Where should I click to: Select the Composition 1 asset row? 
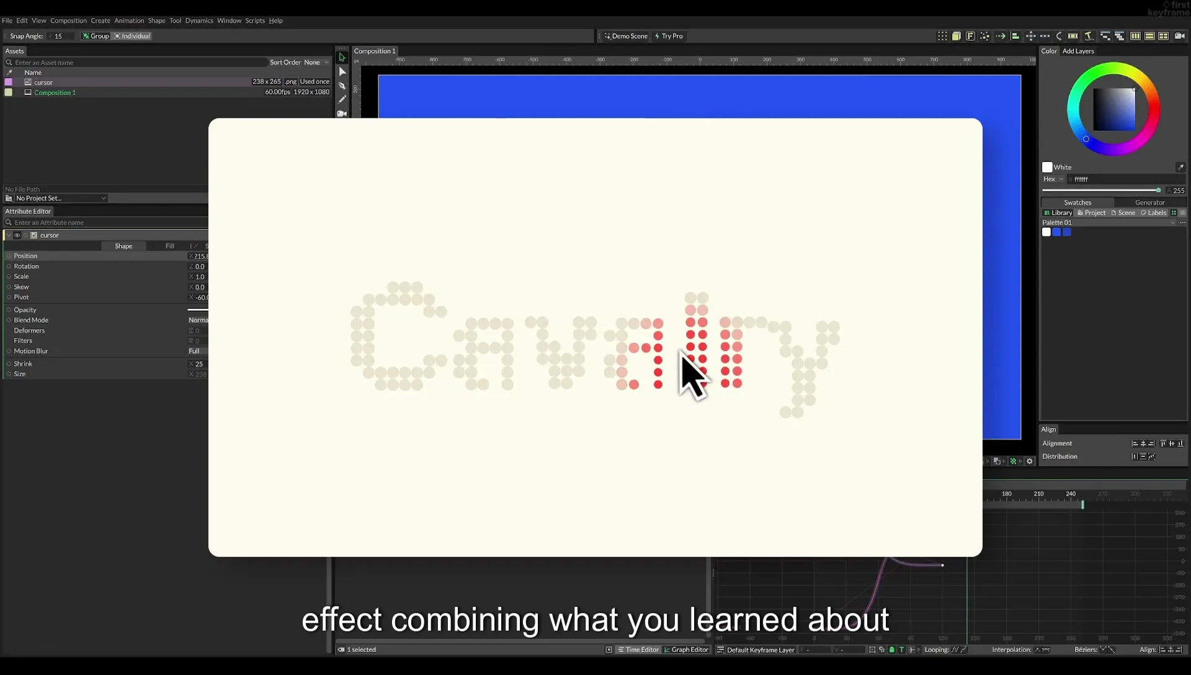pyautogui.click(x=167, y=92)
